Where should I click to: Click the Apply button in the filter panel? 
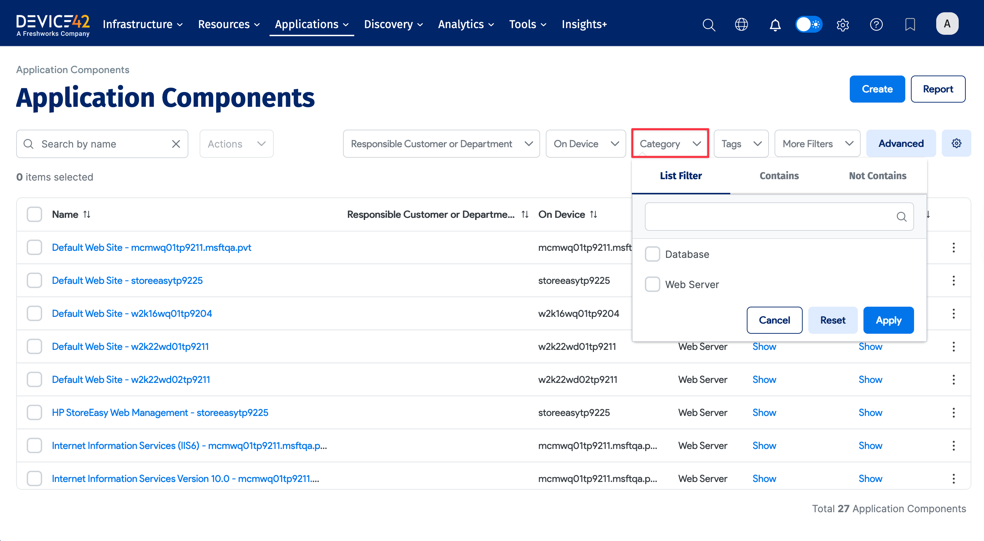pos(888,320)
